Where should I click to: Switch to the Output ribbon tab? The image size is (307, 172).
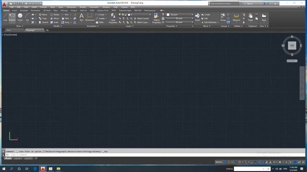[74, 11]
